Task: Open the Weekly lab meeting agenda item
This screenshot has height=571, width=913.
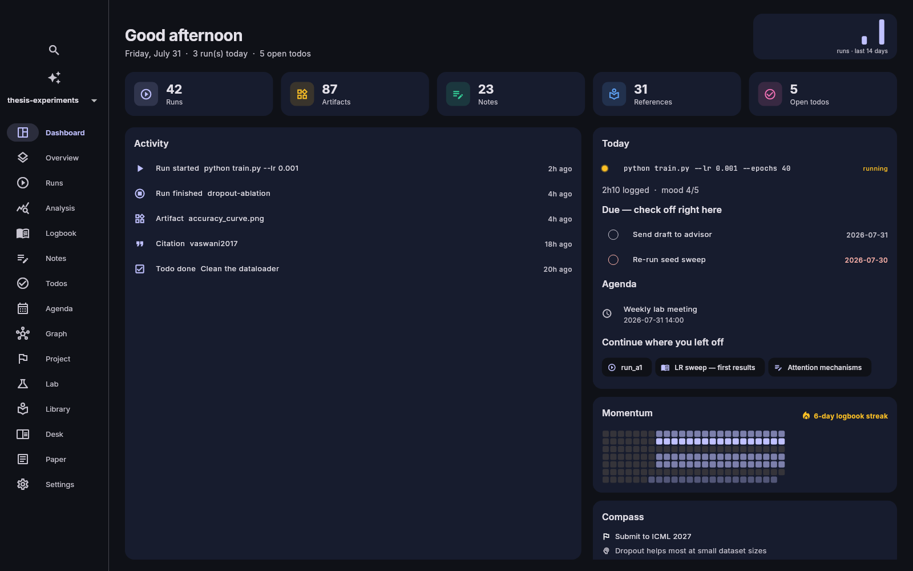Action: point(745,314)
